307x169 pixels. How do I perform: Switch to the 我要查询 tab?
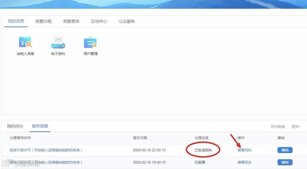(71, 21)
